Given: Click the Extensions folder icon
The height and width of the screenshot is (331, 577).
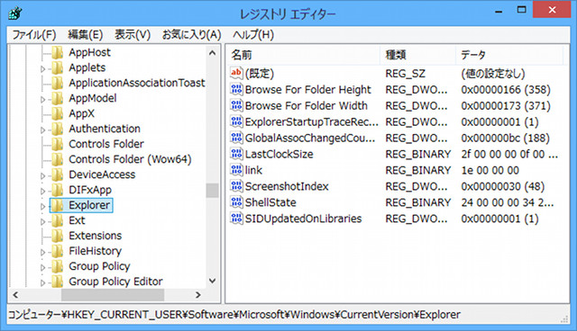Looking at the screenshot, I should coord(58,236).
